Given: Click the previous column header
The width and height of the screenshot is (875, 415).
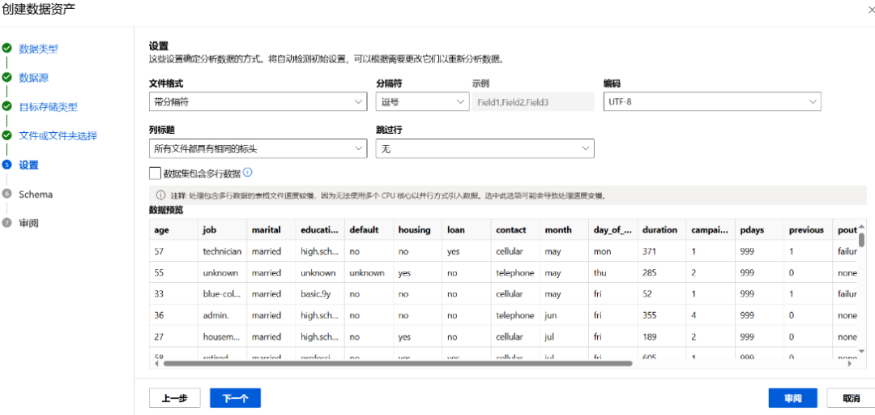Looking at the screenshot, I should (809, 229).
